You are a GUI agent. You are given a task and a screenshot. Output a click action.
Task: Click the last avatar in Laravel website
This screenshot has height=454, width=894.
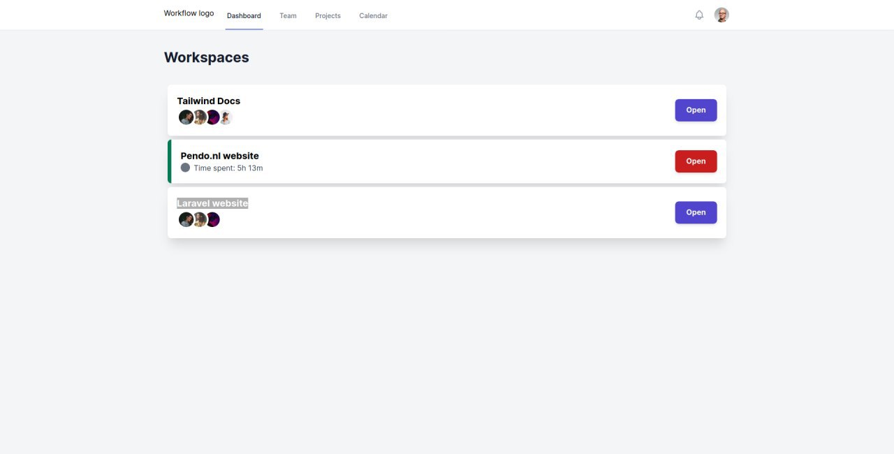tap(212, 219)
